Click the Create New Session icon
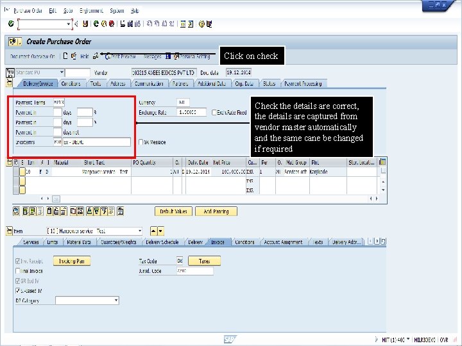The width and height of the screenshot is (462, 346). click(x=183, y=24)
